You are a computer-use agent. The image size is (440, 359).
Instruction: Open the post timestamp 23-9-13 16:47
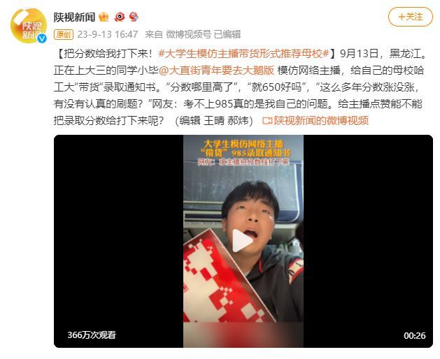pos(108,34)
